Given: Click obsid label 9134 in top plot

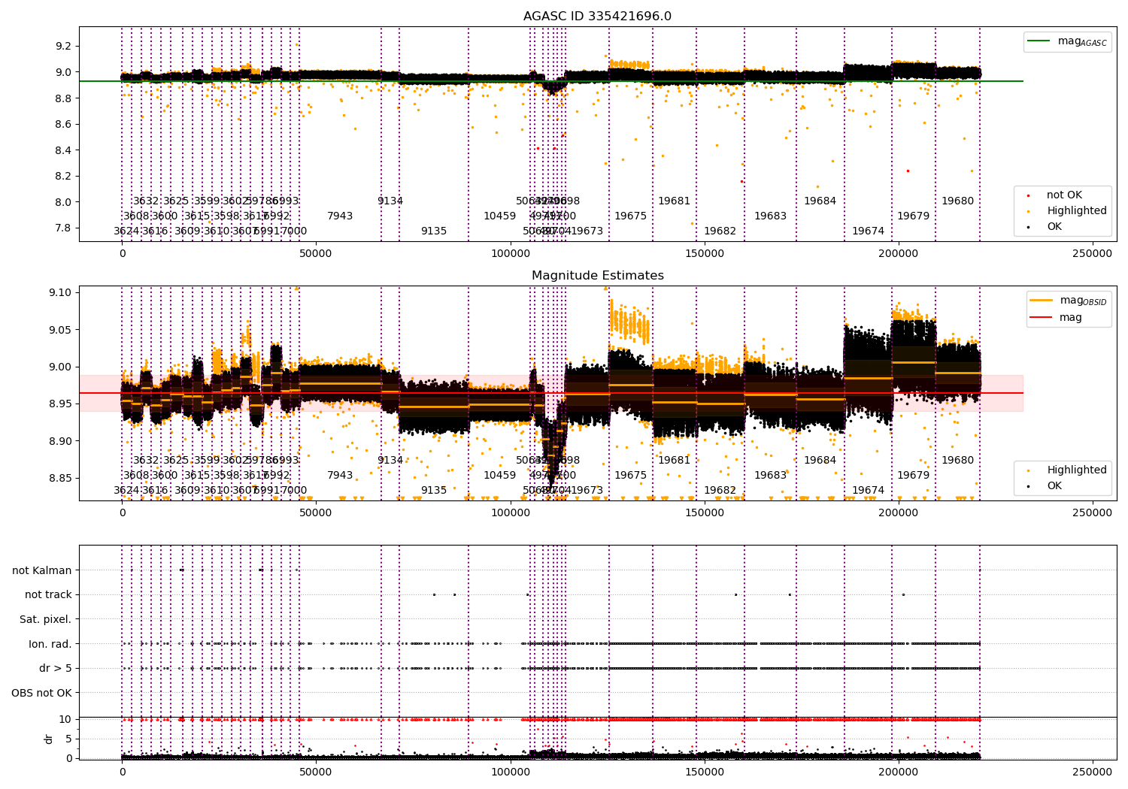Looking at the screenshot, I should pos(390,201).
